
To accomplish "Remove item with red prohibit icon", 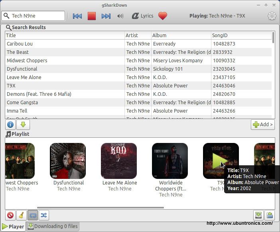I will click(11, 215).
